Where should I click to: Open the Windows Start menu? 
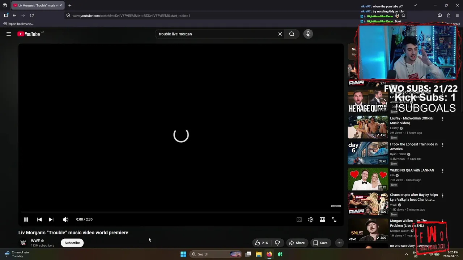click(183, 254)
